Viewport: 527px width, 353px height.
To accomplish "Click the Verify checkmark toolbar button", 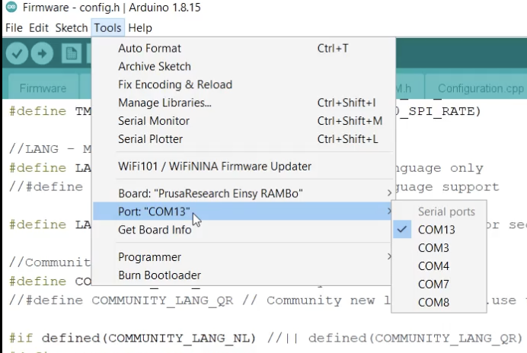I will click(17, 53).
